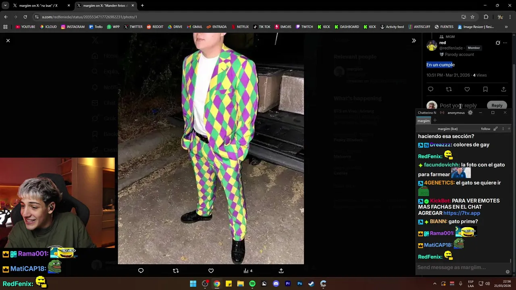The width and height of the screenshot is (516, 290).
Task: Open @redfenixde handle link
Action: 451,48
